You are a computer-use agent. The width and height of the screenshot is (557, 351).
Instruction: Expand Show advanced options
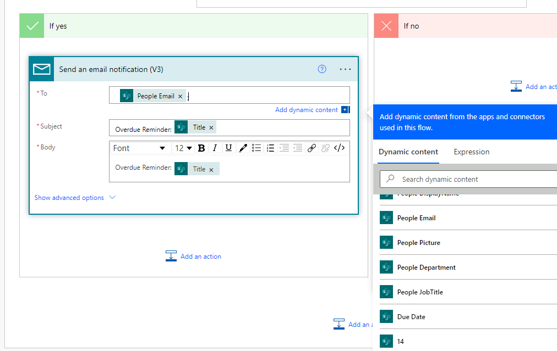pyautogui.click(x=75, y=198)
